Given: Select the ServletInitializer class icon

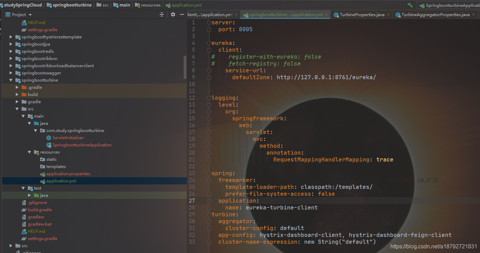Looking at the screenshot, I should pos(49,138).
